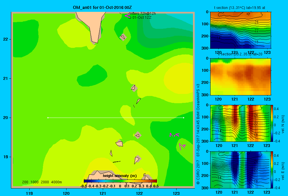Select the vel. E color scale bar
Image resolution: width=288 pixels, height=196 pixels.
[272, 169]
